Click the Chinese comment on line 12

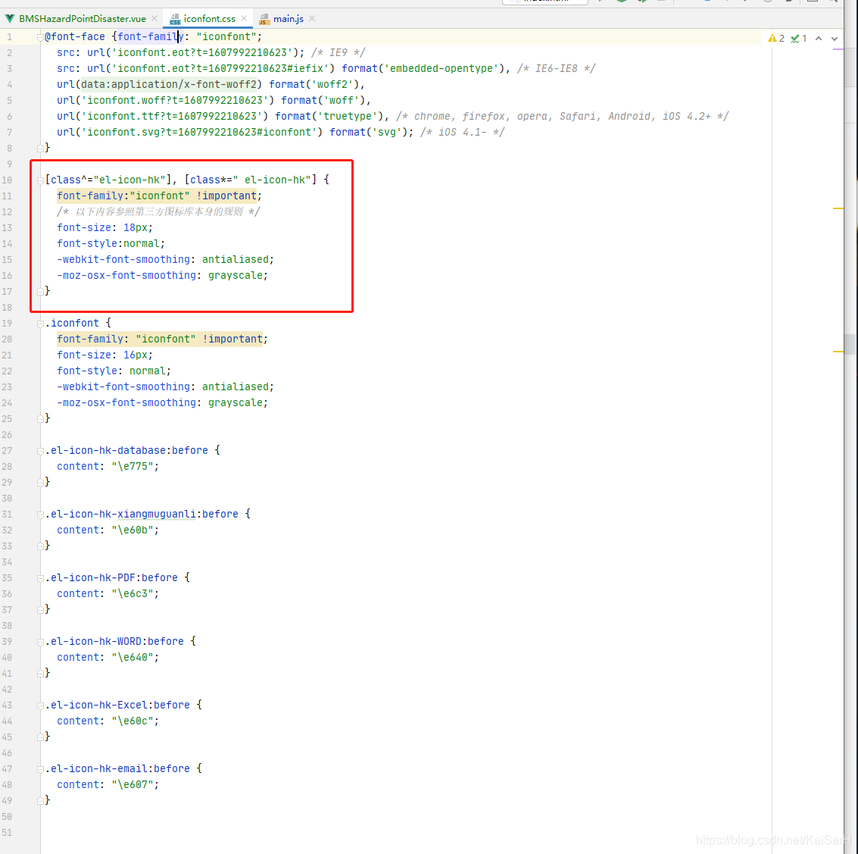158,212
